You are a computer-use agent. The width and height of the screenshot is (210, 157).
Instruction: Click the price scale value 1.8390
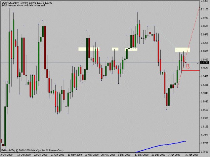click(205, 118)
